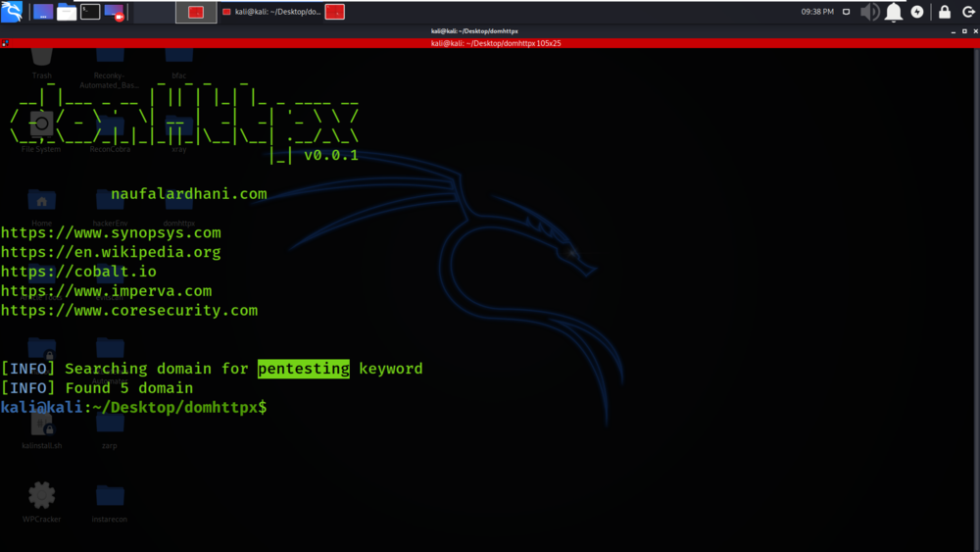Click the kali@kali:~/Desktop/domhttpx$ prompt

click(x=133, y=408)
